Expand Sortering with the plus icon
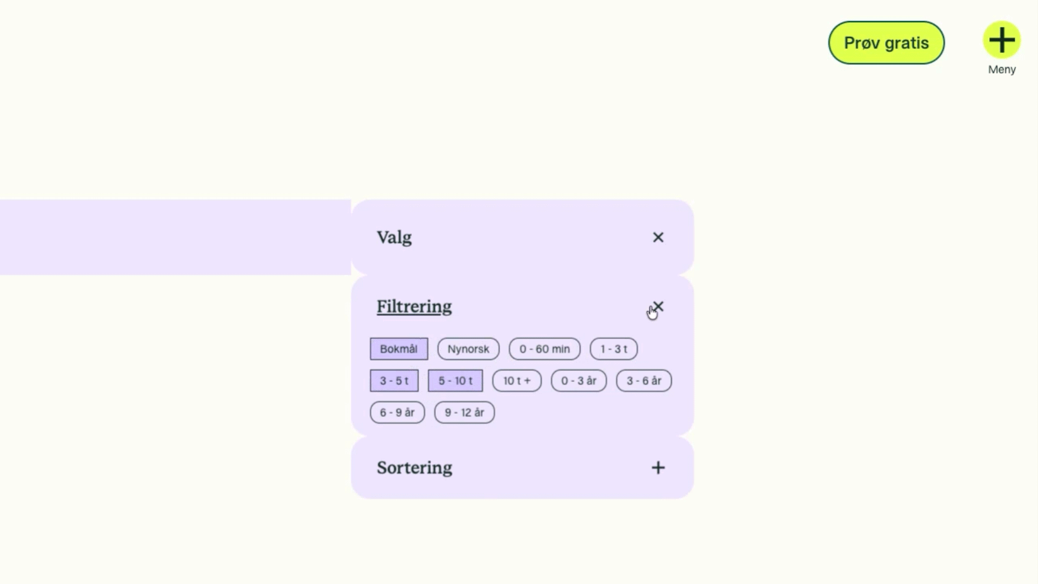 point(658,468)
